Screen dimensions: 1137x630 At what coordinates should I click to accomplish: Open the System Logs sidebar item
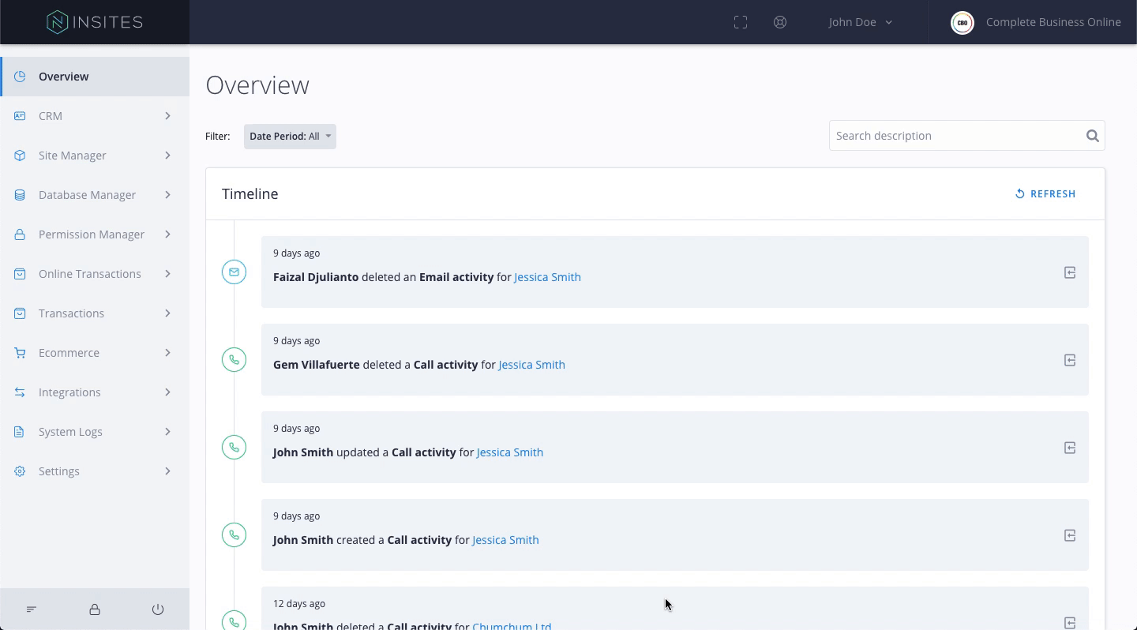pos(95,432)
